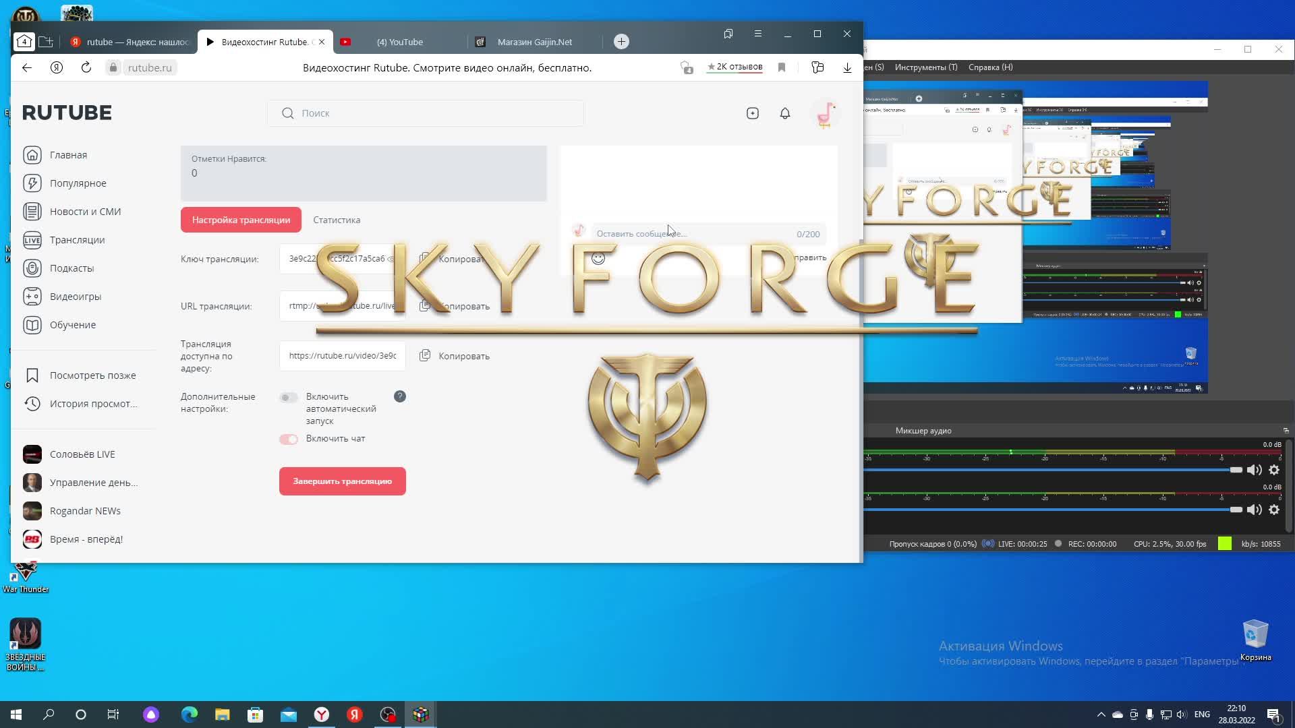The image size is (1295, 728).
Task: Click the RUTUBE upload video icon
Action: pos(753,113)
